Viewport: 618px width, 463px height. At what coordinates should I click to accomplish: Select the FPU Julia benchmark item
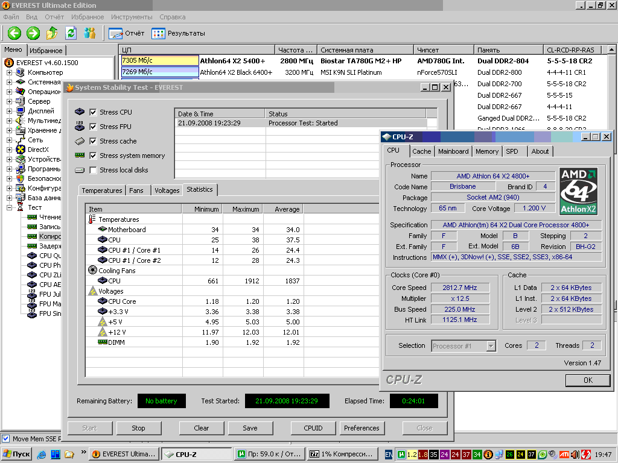(50, 294)
